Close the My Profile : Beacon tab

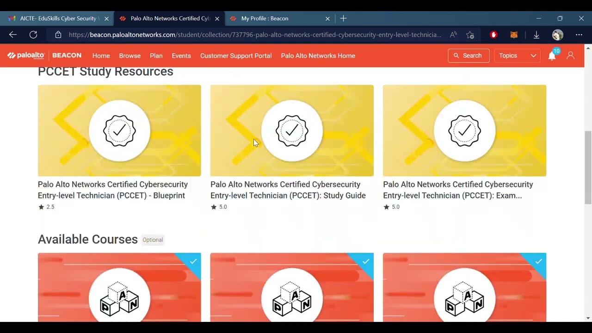click(x=327, y=18)
